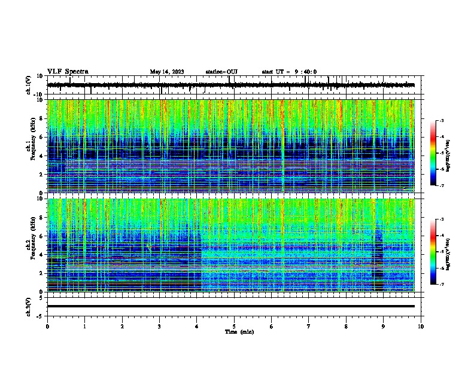Screen dimensions: 474x366
Task: Click the 'Time (min)' axis title
Action: click(x=239, y=332)
